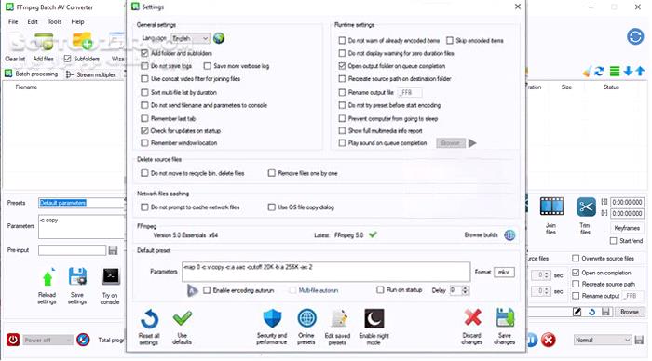Click the default preset Parameters field
The height and width of the screenshot is (361, 652).
pos(326,272)
